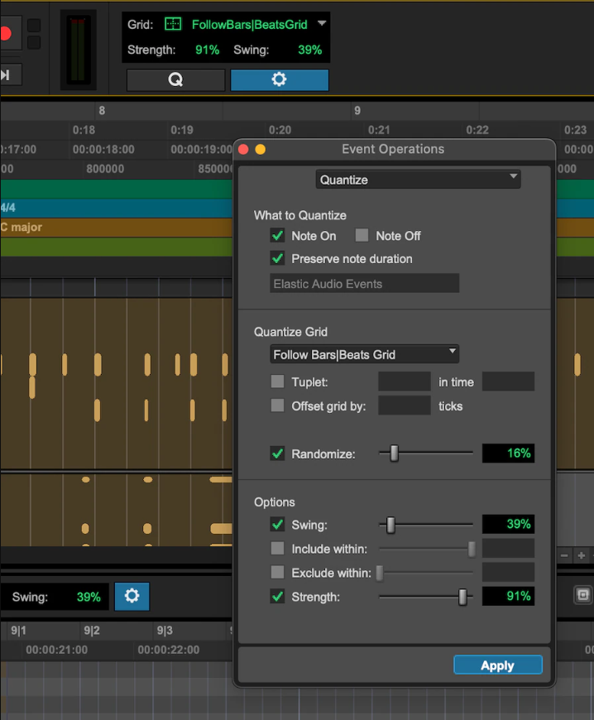This screenshot has height=720, width=594.
Task: Click the red Record button
Action: click(x=7, y=33)
